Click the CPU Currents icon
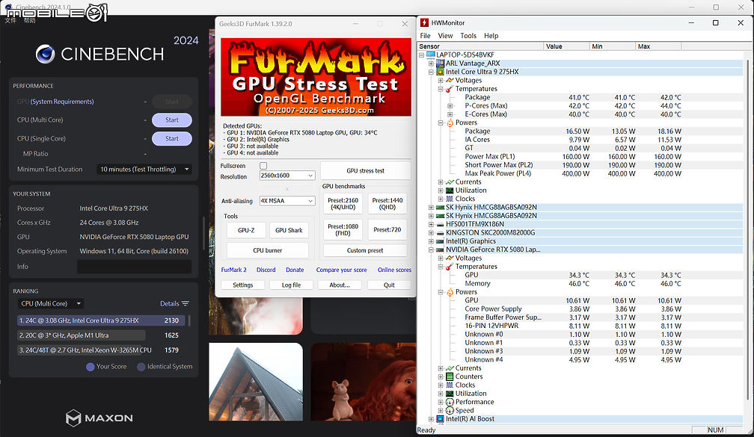754x437 pixels. (450, 182)
